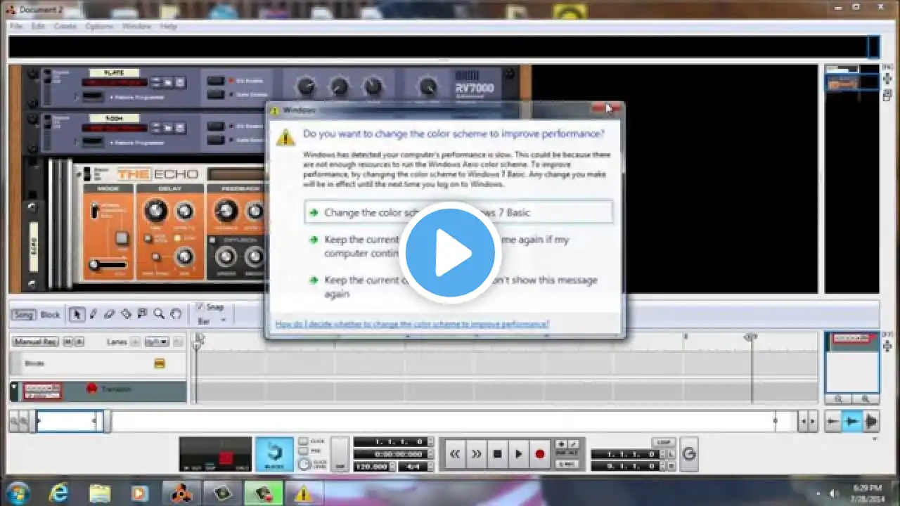Select the Hand tool

tap(176, 314)
